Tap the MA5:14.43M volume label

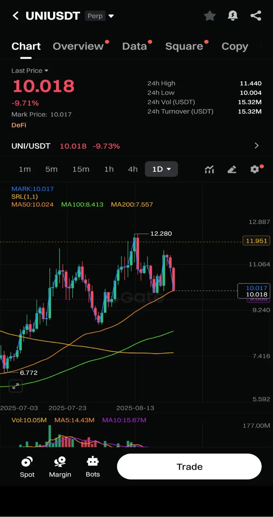point(74,420)
